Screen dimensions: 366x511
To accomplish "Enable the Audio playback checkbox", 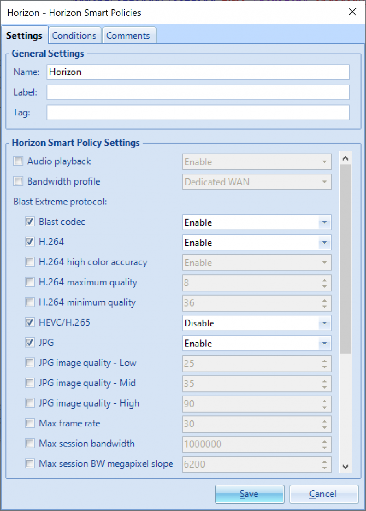I will [18, 161].
